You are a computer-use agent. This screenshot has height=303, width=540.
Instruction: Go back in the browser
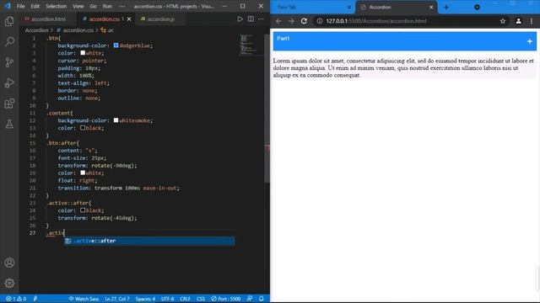pyautogui.click(x=278, y=21)
